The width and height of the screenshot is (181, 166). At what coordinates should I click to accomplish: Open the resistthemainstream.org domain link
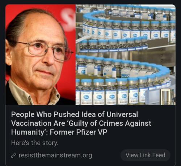(55, 155)
